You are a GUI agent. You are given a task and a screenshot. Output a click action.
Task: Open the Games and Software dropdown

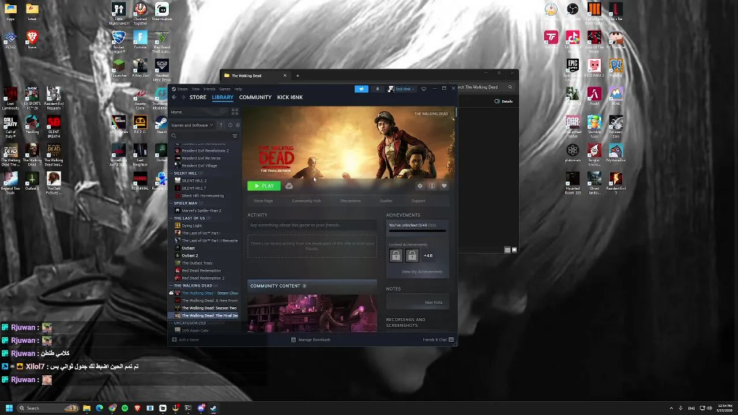[192, 125]
